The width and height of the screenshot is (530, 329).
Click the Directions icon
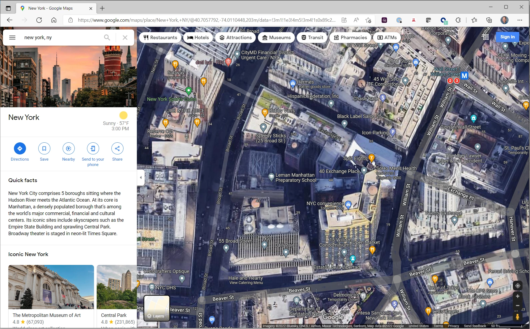[x=20, y=149]
